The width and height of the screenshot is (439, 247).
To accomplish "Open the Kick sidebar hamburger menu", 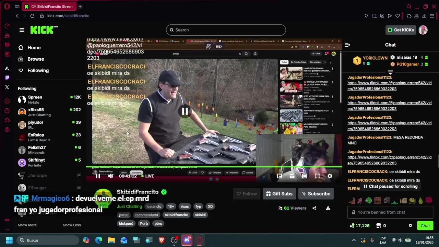I will coord(22,30).
